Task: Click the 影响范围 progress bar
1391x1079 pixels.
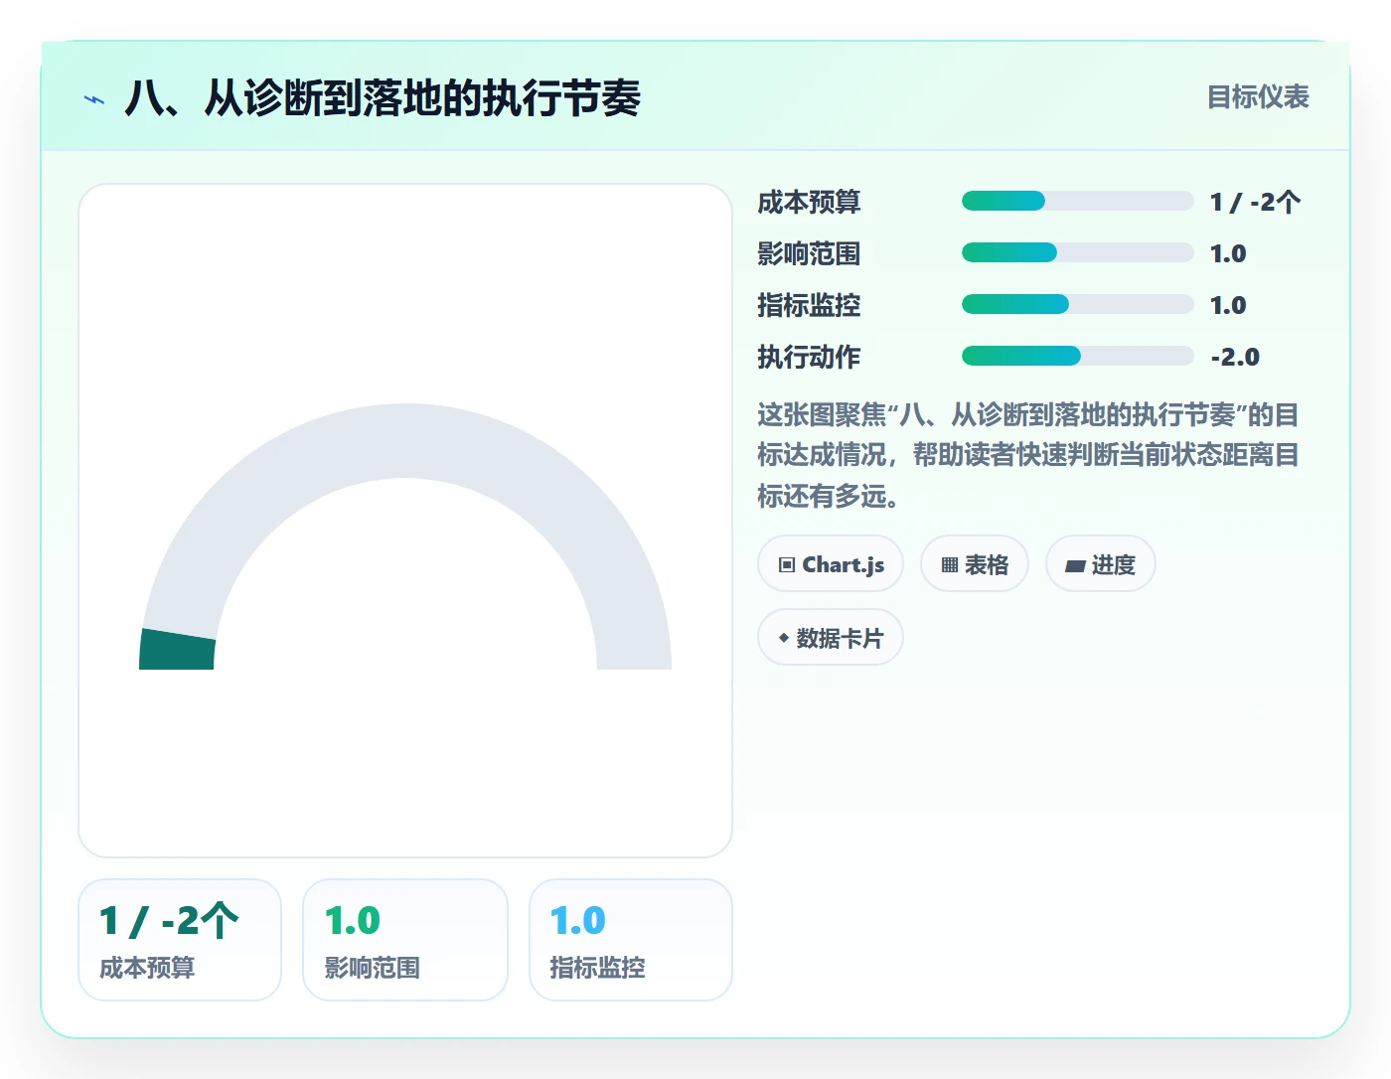Action: [x=1078, y=253]
